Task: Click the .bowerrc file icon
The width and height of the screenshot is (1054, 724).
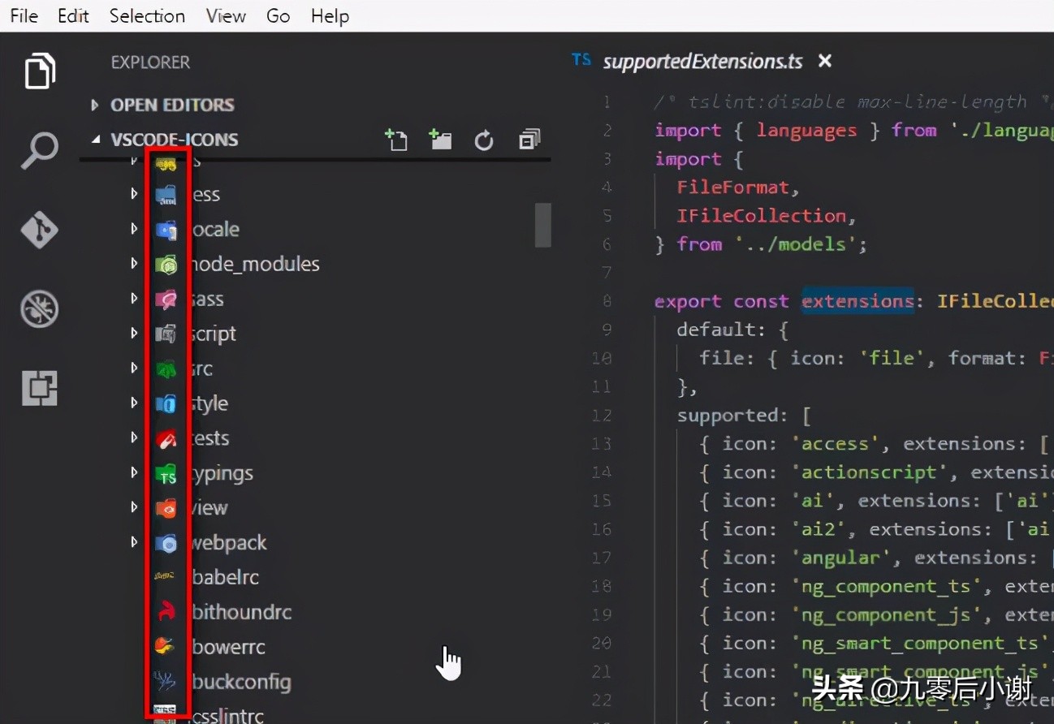Action: [165, 646]
